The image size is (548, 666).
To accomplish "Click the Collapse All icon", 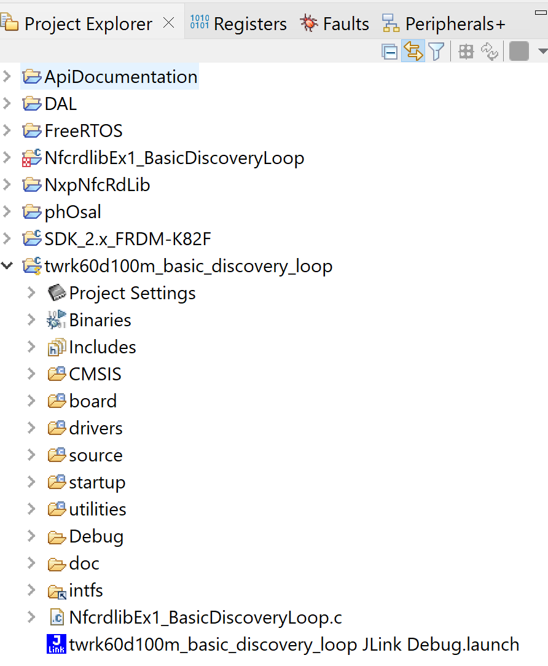I will click(x=390, y=51).
